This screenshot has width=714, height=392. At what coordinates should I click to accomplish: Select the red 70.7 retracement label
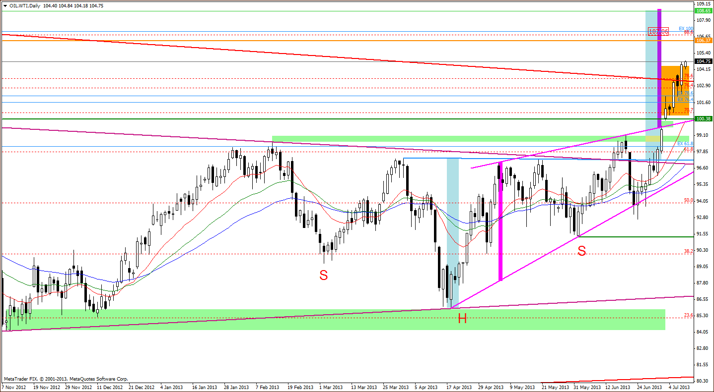688,110
